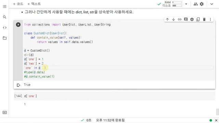
Task: Open the search and replace panel
Action: (x=4, y=17)
